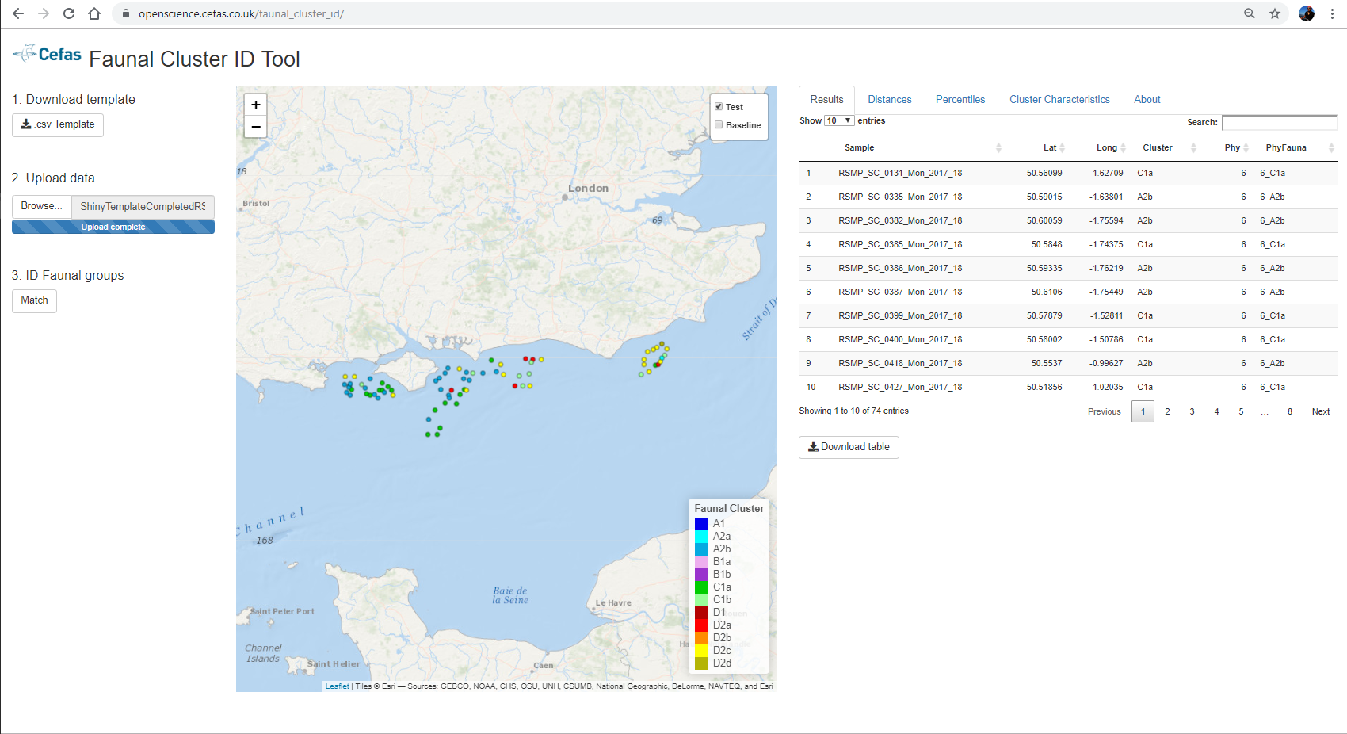1347x734 pixels.
Task: Click the A1 blue legend swatch
Action: (x=701, y=523)
